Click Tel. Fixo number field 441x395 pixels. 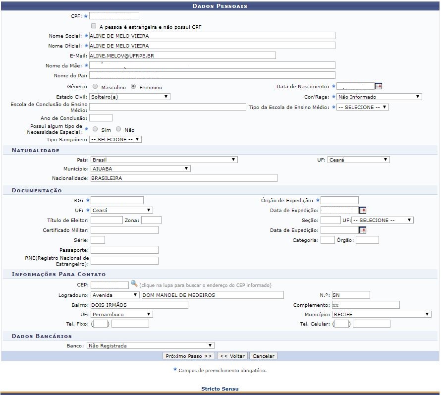130,324
